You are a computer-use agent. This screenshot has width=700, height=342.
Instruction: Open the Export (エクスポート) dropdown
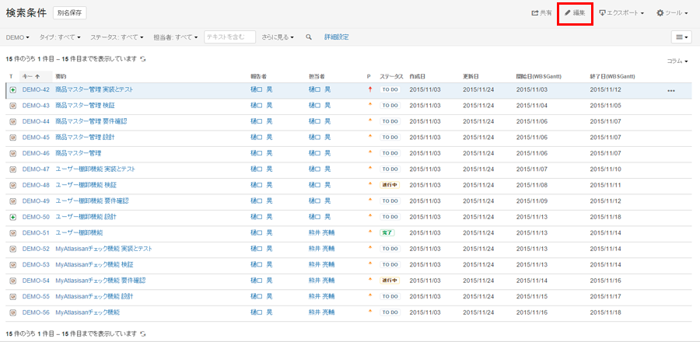pyautogui.click(x=621, y=13)
